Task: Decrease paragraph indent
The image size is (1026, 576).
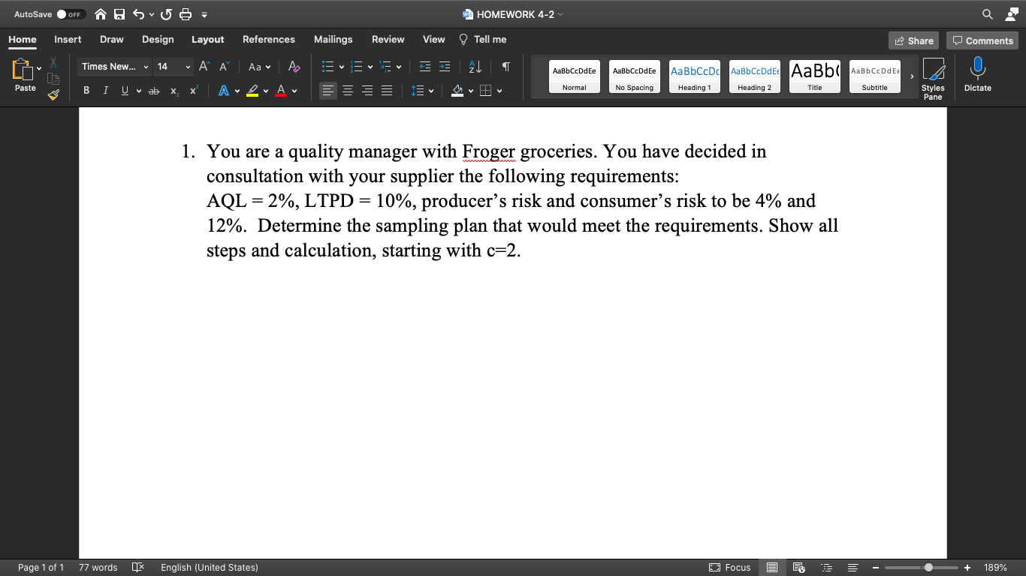Action: (x=425, y=67)
